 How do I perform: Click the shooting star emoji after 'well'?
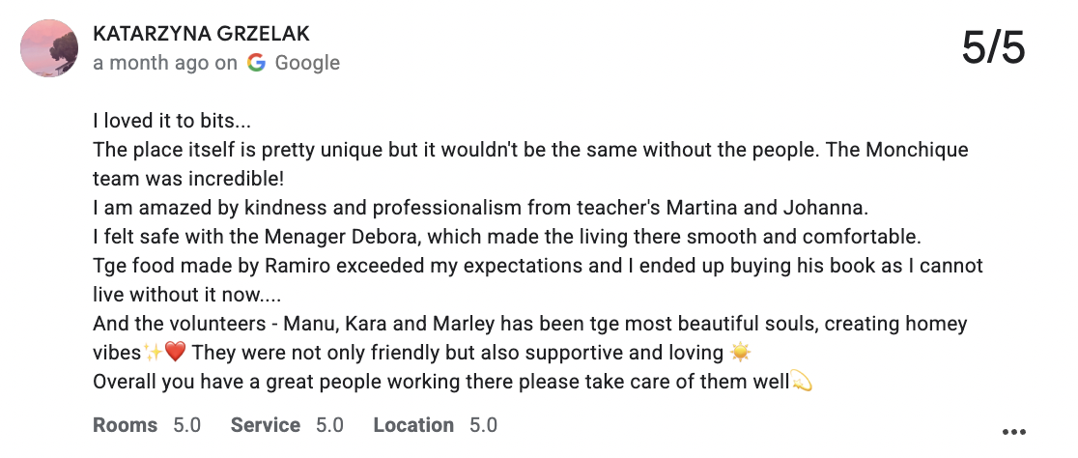click(x=801, y=382)
